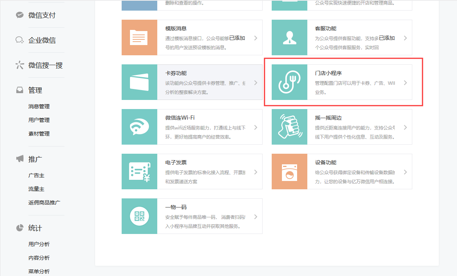Open the 模版消息 orange folder icon
The width and height of the screenshot is (457, 276).
point(139,37)
